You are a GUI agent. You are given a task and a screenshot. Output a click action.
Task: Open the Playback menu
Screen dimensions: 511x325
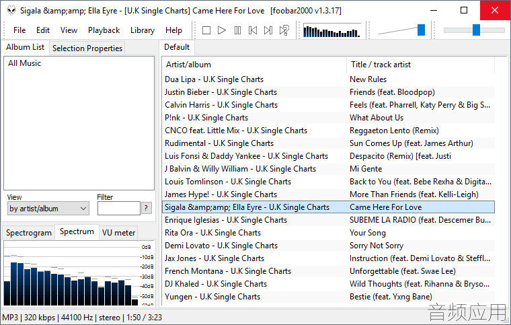tap(104, 30)
